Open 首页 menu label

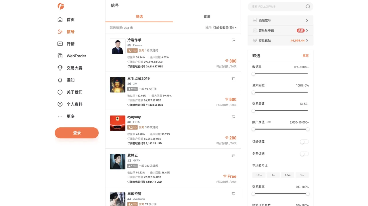tap(70, 20)
